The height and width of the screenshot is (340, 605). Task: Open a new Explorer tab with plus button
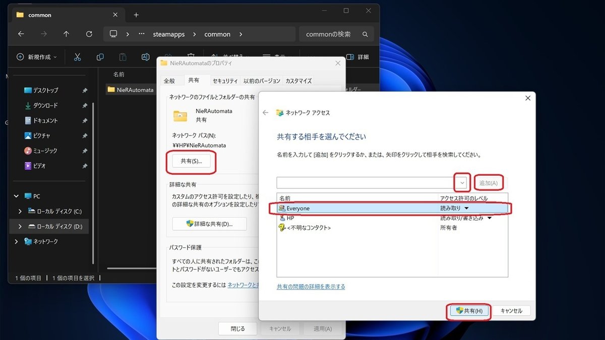pos(136,15)
